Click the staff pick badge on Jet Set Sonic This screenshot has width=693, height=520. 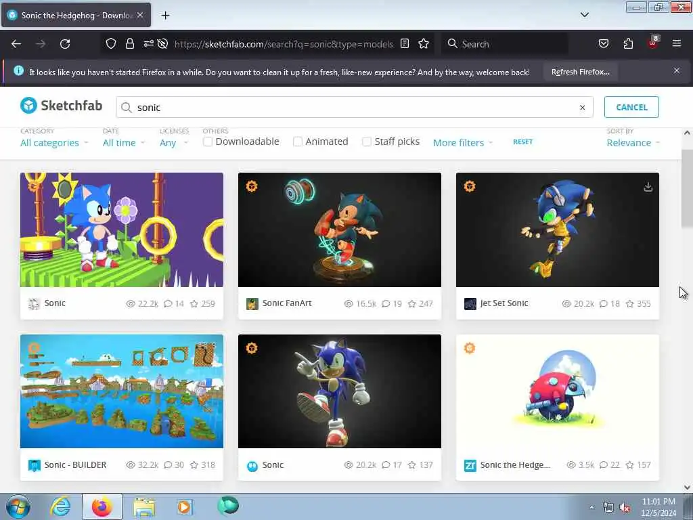pyautogui.click(x=470, y=186)
